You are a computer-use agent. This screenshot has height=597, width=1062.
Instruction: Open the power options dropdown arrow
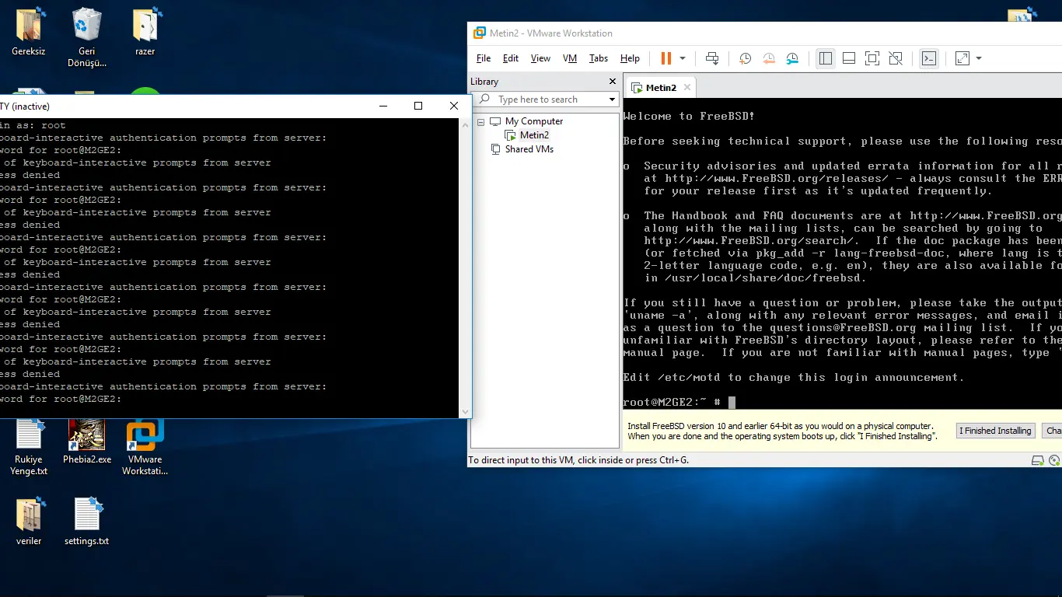[x=683, y=58]
